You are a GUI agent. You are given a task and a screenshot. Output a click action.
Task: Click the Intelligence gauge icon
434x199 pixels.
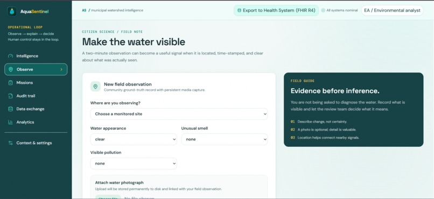click(11, 56)
